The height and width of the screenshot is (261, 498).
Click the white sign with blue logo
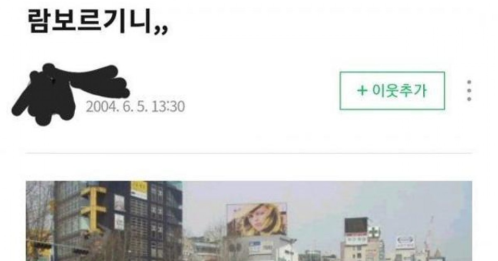coord(405,241)
